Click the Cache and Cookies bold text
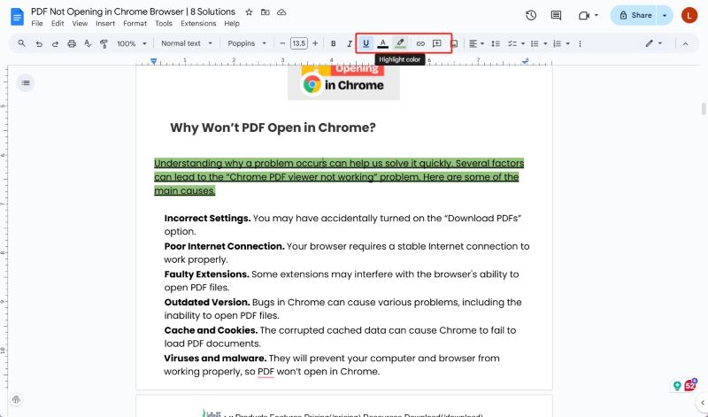Viewport: 708px width, 417px height. point(211,330)
